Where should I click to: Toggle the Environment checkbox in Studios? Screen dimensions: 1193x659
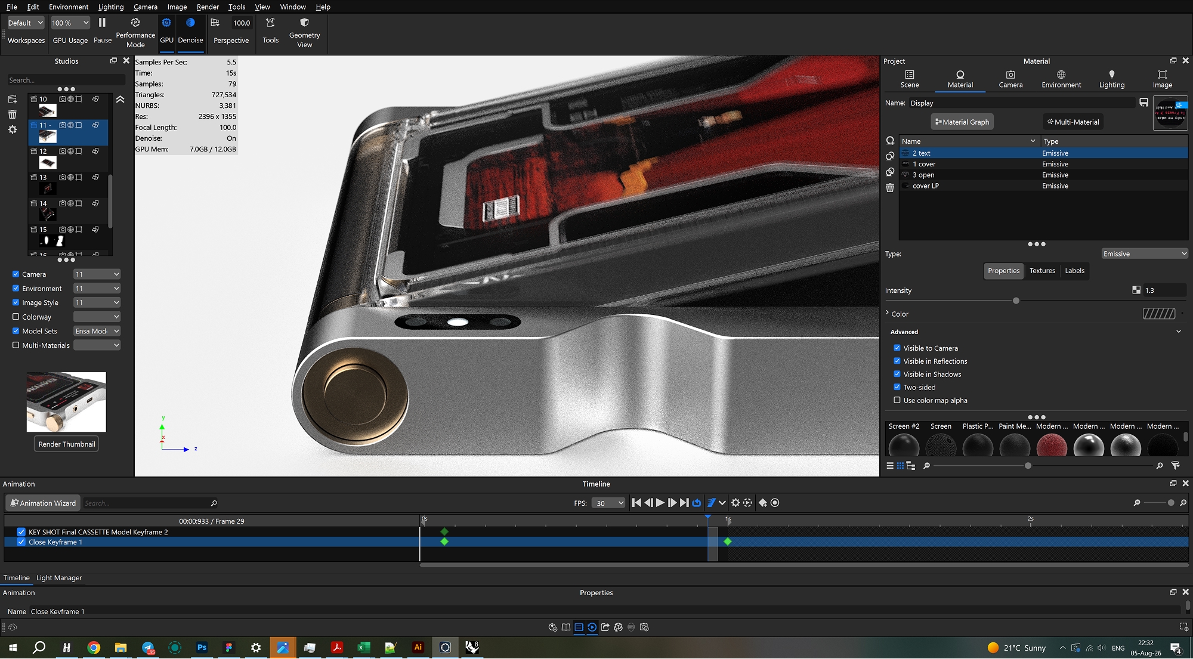click(16, 288)
